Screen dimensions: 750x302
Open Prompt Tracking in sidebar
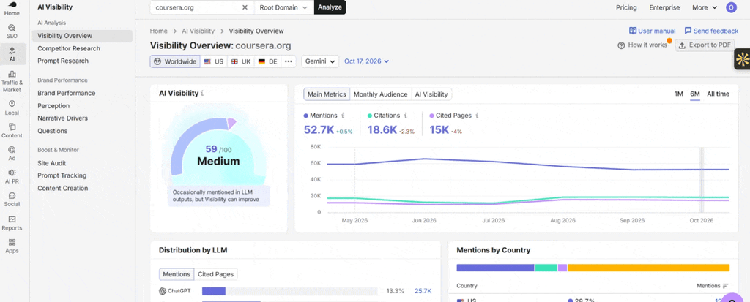(x=62, y=175)
